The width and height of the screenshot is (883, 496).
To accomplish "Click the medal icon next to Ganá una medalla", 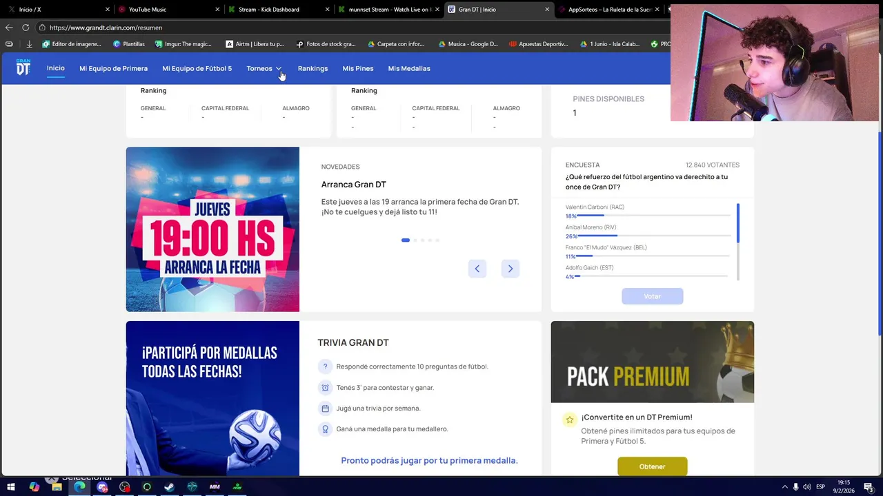I will (x=325, y=428).
